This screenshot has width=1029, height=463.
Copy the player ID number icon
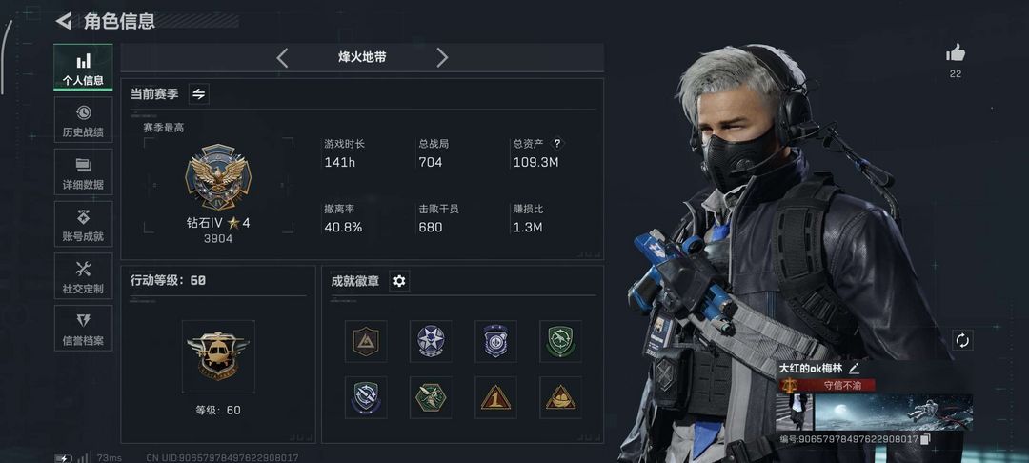(925, 439)
